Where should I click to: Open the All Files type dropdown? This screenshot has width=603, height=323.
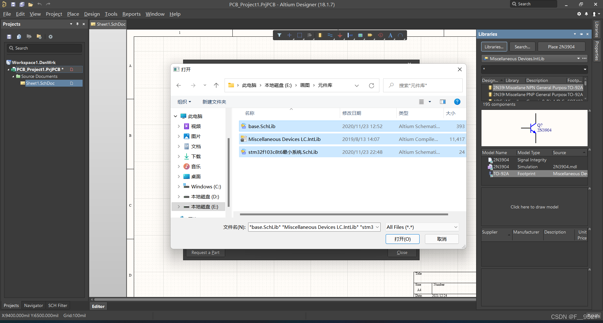coord(422,227)
